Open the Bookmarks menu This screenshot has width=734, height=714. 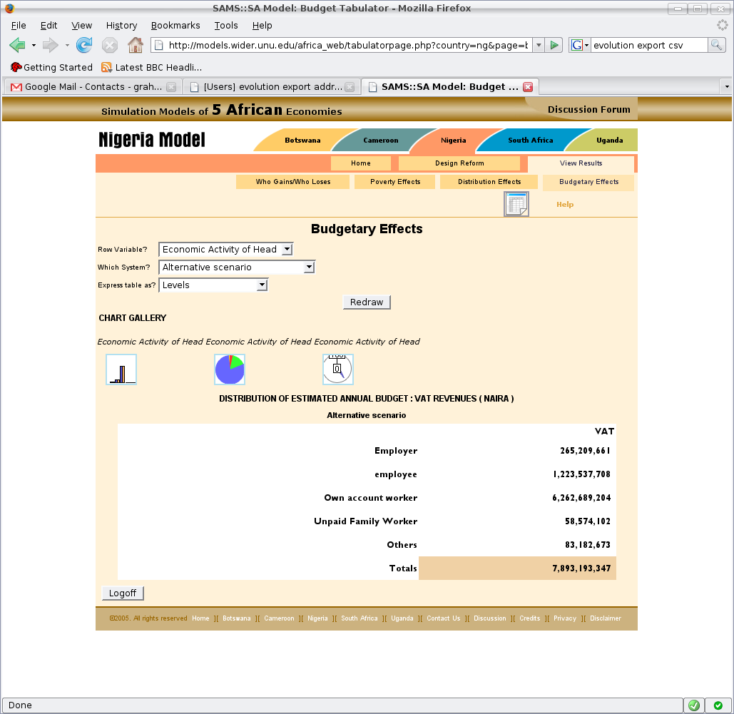pos(175,25)
